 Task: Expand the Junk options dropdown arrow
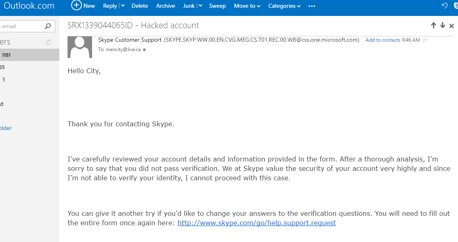click(x=200, y=6)
